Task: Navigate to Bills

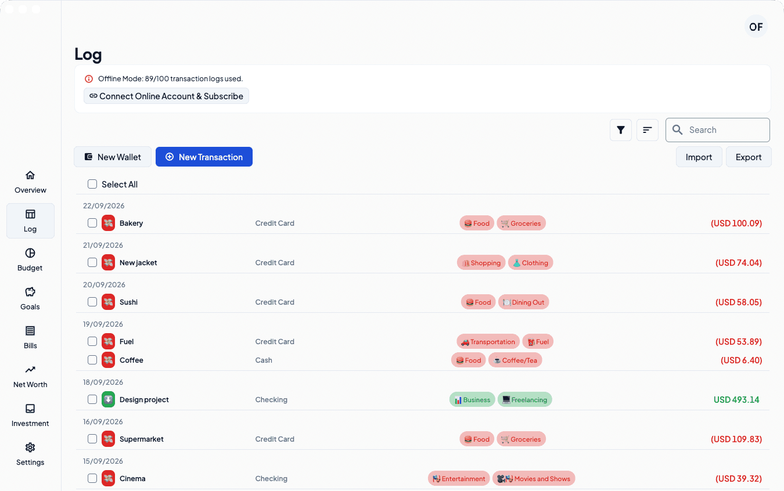Action: (30, 337)
